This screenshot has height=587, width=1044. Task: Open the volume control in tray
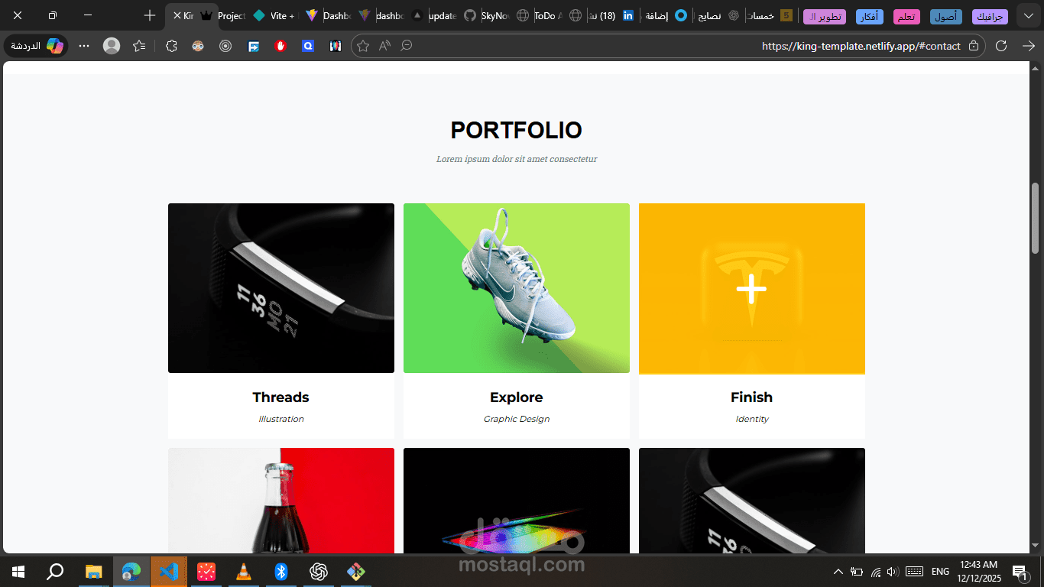tap(893, 572)
